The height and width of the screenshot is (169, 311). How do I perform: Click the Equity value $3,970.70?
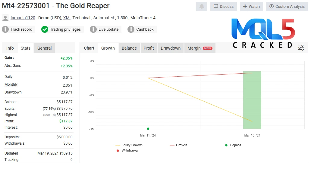(65, 109)
